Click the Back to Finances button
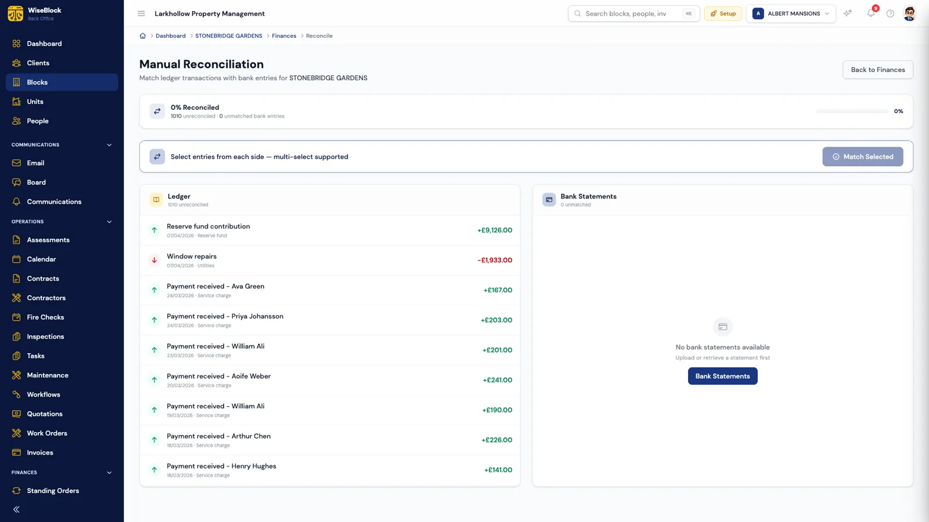 (877, 70)
